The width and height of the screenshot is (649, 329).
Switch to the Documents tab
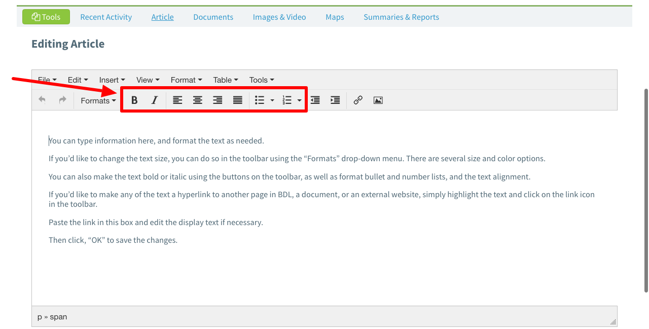click(213, 17)
